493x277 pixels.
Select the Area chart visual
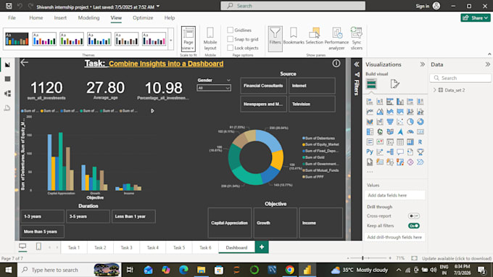point(380,112)
